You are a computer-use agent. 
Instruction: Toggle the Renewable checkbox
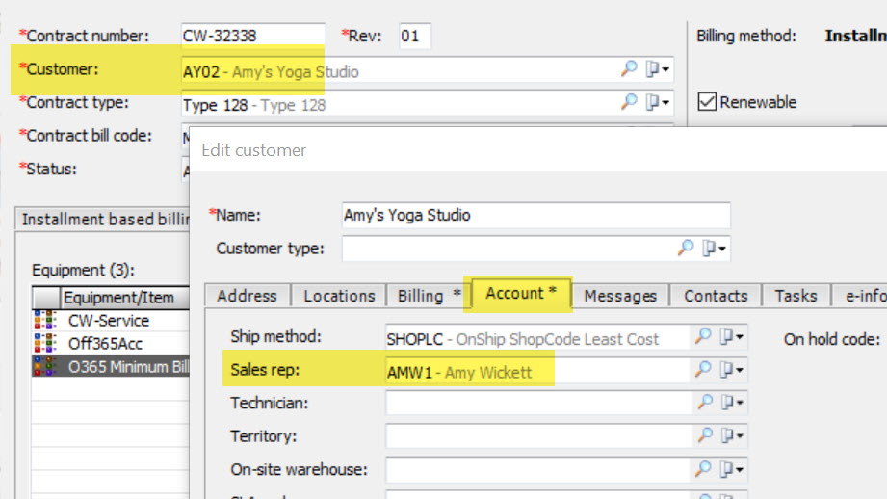(x=707, y=102)
